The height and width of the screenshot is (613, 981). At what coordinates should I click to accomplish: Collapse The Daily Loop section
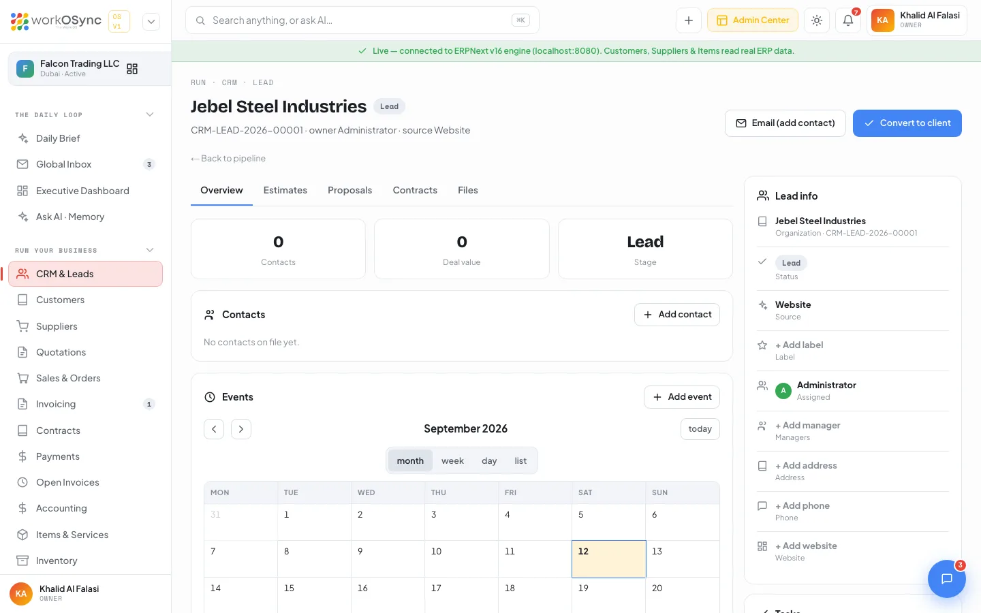[150, 114]
